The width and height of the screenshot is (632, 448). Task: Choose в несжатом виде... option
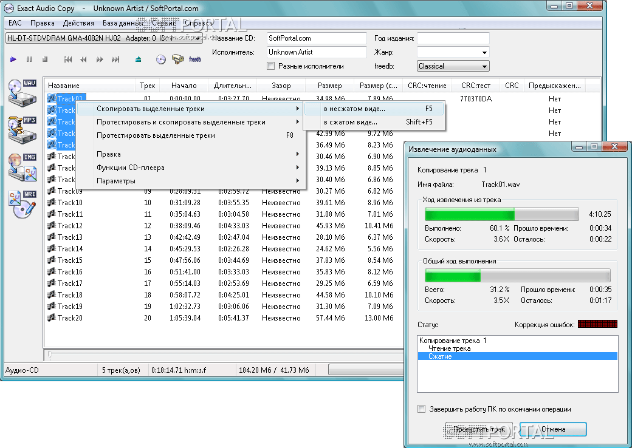pos(374,109)
